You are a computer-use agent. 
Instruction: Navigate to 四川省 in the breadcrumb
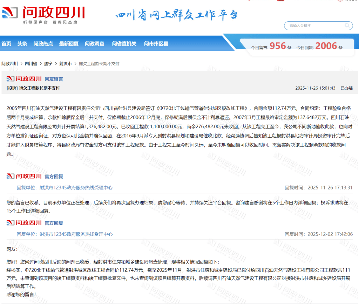pos(31,64)
